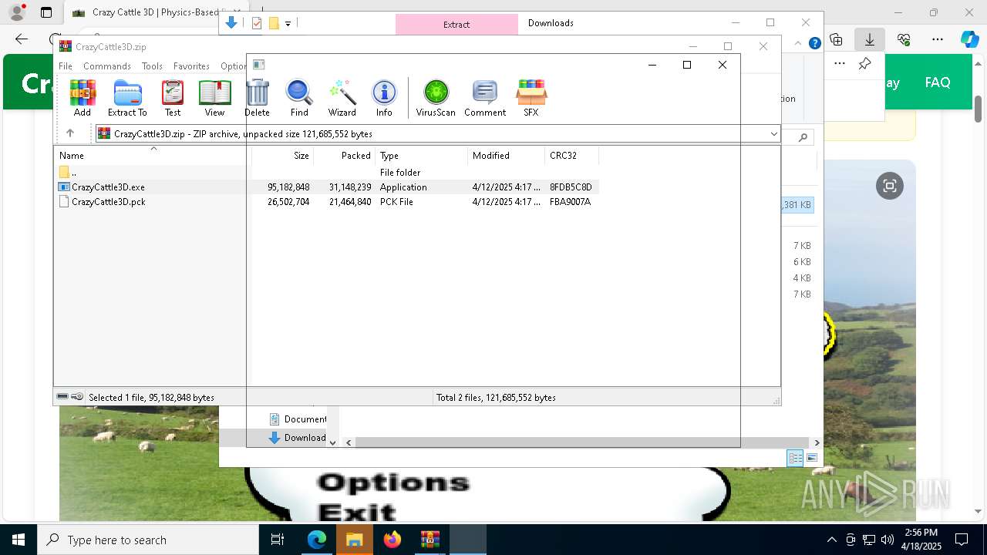987x555 pixels.
Task: Open File Explorer from taskbar
Action: point(354,540)
